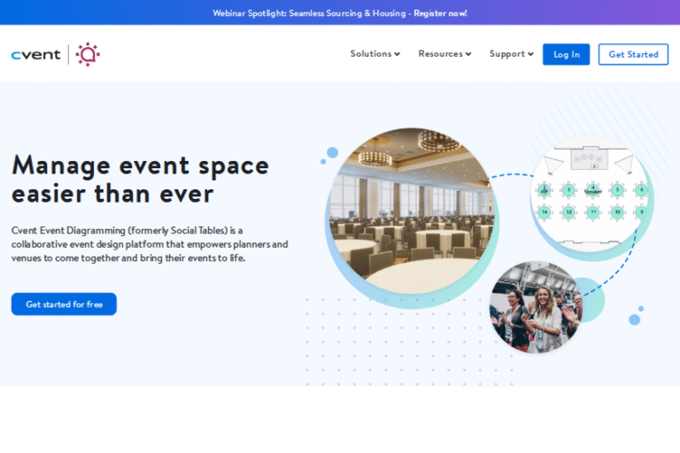The height and width of the screenshot is (453, 680).
Task: Click the outlined Get Started button
Action: pyautogui.click(x=633, y=54)
